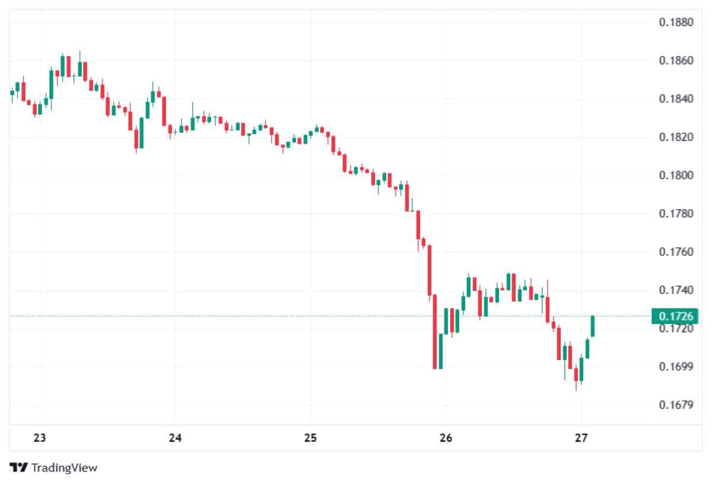Click the last green candle on chart
Viewport: 712px width, 484px height.
pos(592,326)
